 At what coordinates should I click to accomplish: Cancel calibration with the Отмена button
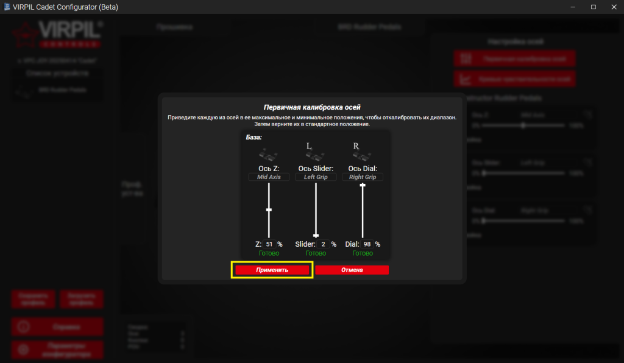(352, 270)
